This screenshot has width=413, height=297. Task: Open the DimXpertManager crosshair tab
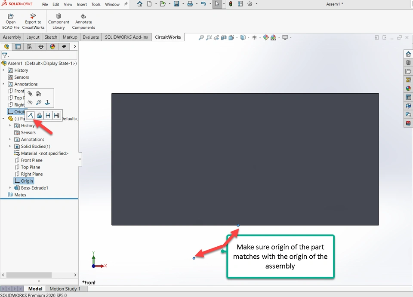coord(41,47)
